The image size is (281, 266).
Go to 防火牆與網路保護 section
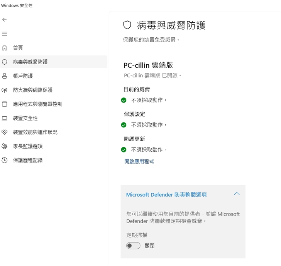(x=33, y=90)
